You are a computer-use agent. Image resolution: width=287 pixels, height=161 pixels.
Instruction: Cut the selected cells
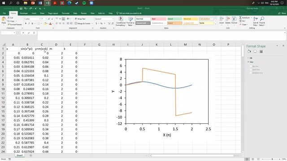[10, 17]
